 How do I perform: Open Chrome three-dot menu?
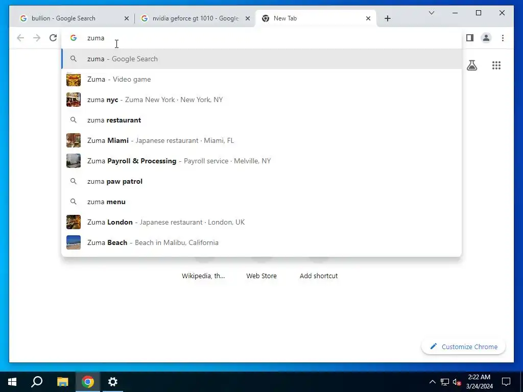pos(503,38)
